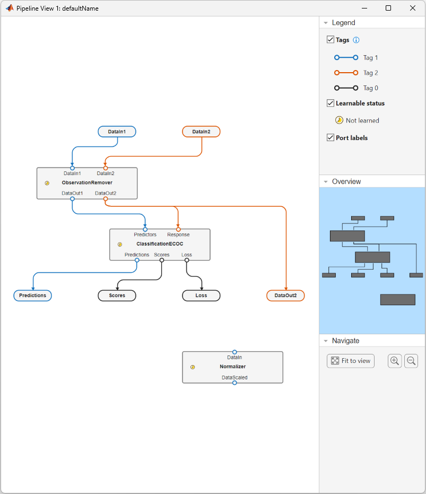Viewport: 426px width, 494px height.
Task: Click the Normalizer not-learned status icon
Action: (x=193, y=367)
